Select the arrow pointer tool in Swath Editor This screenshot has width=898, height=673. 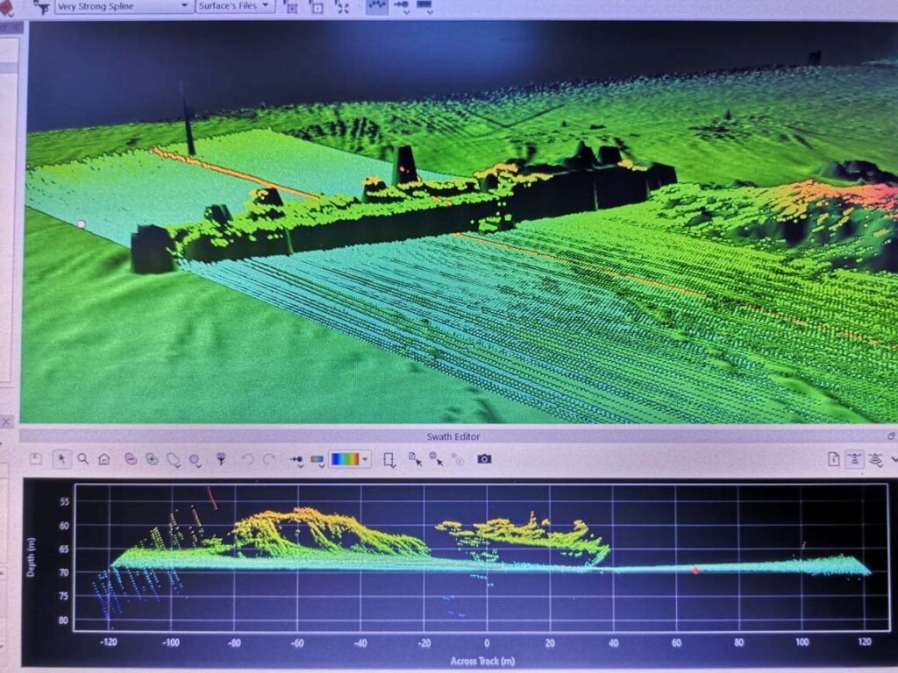click(62, 459)
